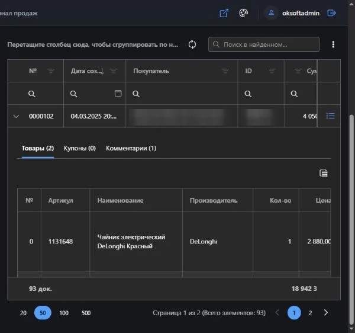Viewport: 355px width, 333px height.
Task: Set page size to 100
Action: pos(64,313)
